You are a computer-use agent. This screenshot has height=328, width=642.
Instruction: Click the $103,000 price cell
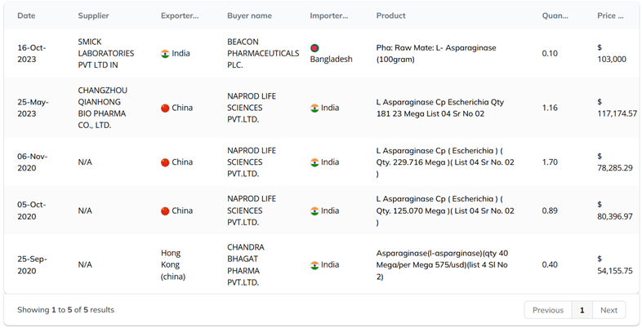pos(612,53)
